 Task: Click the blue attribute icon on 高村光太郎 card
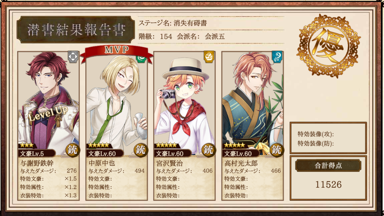click(x=277, y=57)
